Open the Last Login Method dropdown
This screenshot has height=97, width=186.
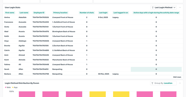pyautogui.click(x=164, y=7)
